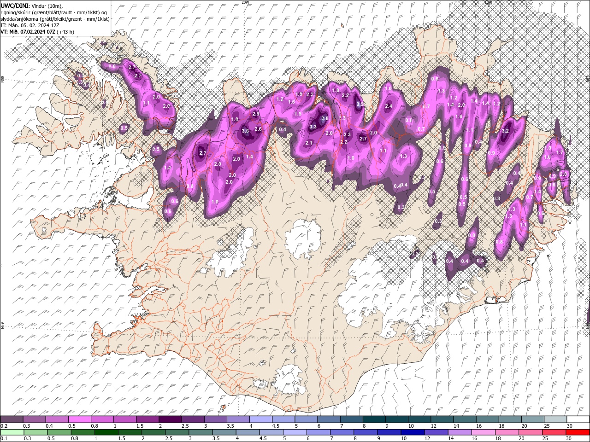Screen dimensions: 590x442
Task: Pick the bottom-row lilac swatch between 14 and 16
Action: 459,432
